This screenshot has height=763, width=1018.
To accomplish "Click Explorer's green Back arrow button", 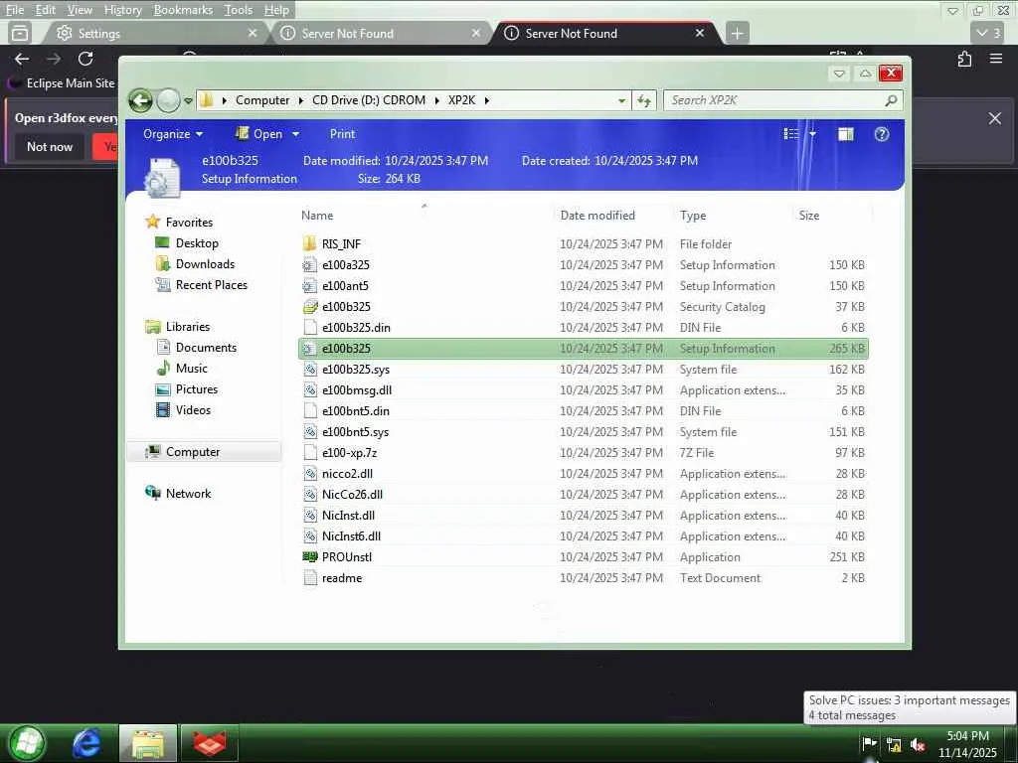I will click(140, 100).
